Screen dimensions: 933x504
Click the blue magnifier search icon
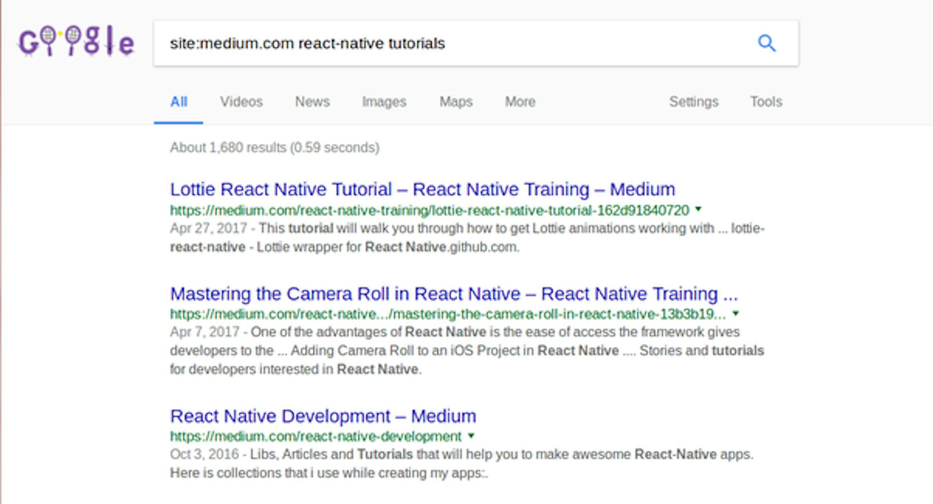click(767, 43)
